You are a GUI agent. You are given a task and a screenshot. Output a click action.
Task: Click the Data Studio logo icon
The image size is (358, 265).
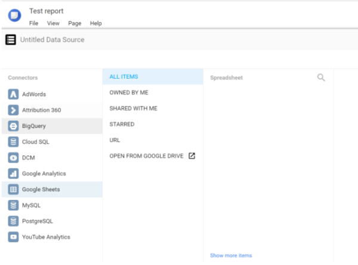[x=14, y=15]
